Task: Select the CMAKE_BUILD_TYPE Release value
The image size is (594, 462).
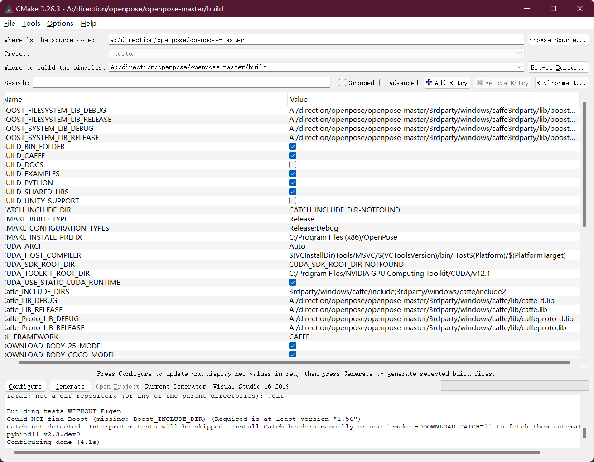Action: [302, 219]
